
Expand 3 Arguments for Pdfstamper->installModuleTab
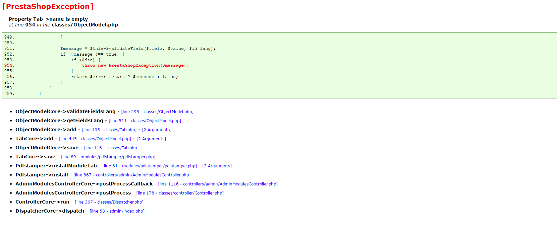(217, 166)
